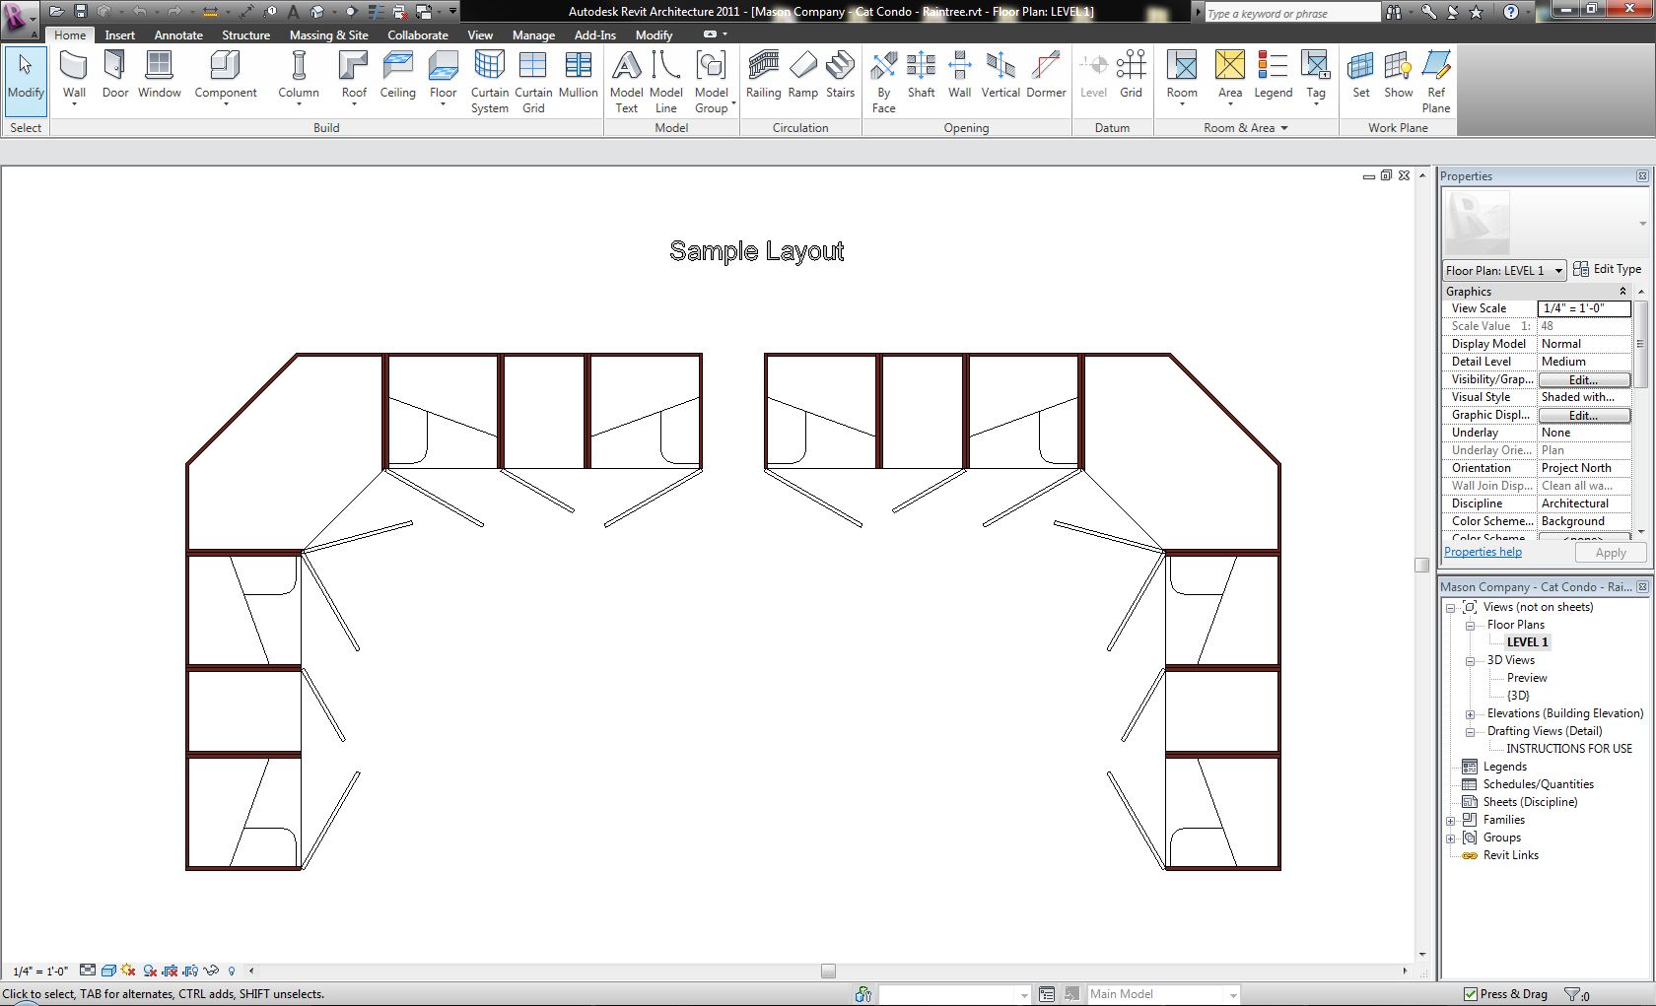
Task: Open the Visual Style cube in view bar
Action: pyautogui.click(x=108, y=971)
